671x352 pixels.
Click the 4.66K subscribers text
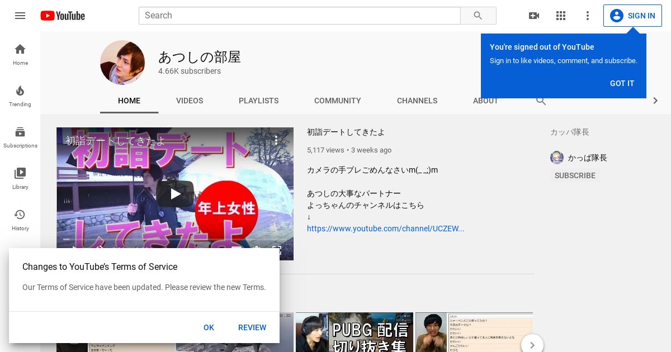pyautogui.click(x=190, y=71)
